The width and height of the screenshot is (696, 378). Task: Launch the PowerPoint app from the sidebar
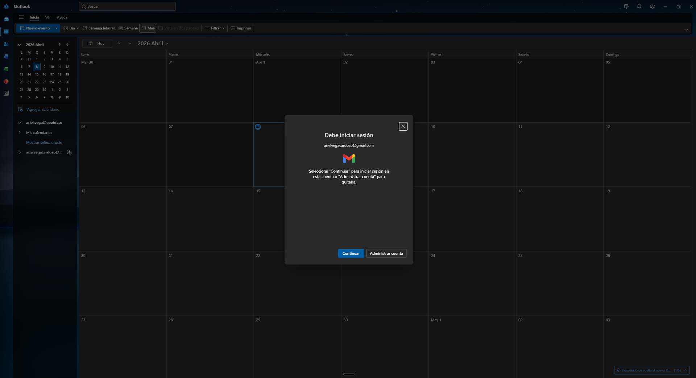pos(6,82)
